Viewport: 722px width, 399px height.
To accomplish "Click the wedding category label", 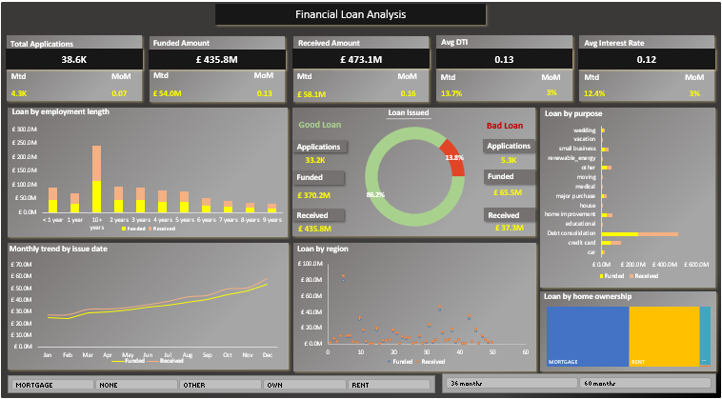I will [584, 130].
